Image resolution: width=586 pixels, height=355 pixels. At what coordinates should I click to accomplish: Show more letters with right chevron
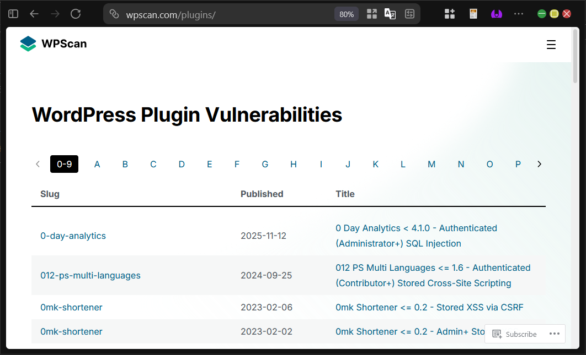point(539,164)
